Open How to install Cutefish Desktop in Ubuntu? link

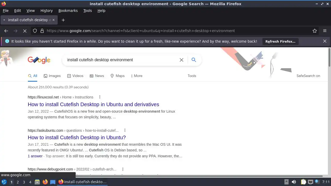[x=77, y=137]
